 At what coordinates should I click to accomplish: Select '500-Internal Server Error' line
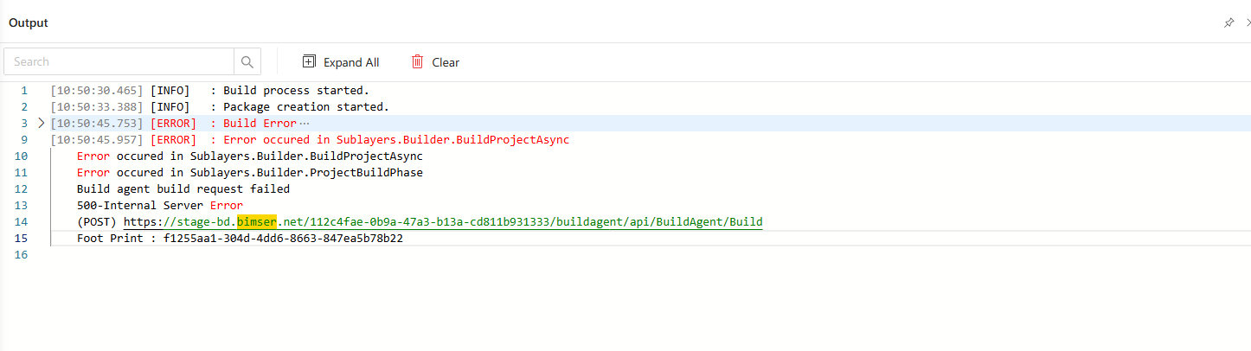click(x=160, y=205)
